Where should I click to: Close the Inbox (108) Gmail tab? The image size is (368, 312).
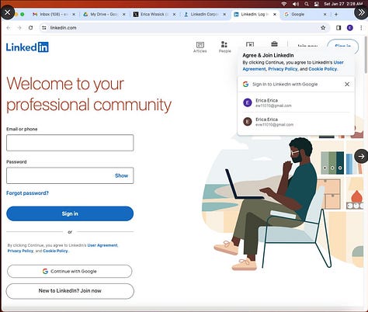(x=74, y=15)
